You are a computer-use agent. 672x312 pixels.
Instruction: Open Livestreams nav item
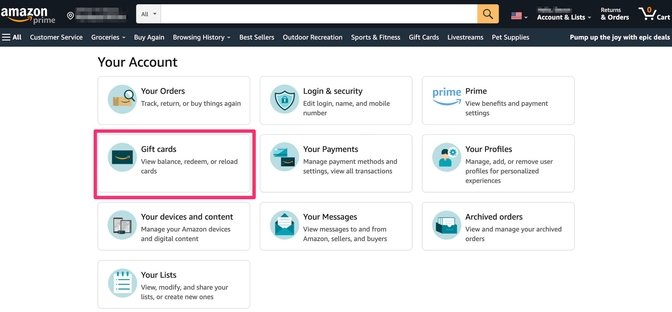tap(465, 37)
